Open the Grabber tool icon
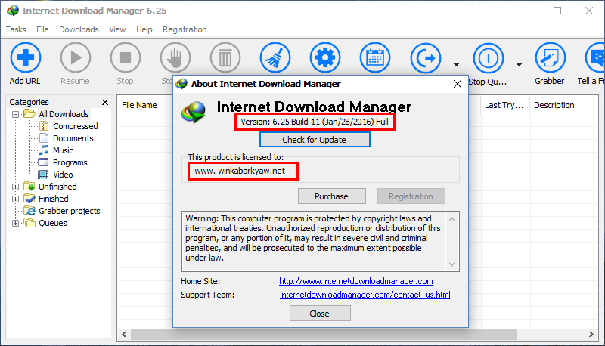605x346 pixels. [551, 58]
